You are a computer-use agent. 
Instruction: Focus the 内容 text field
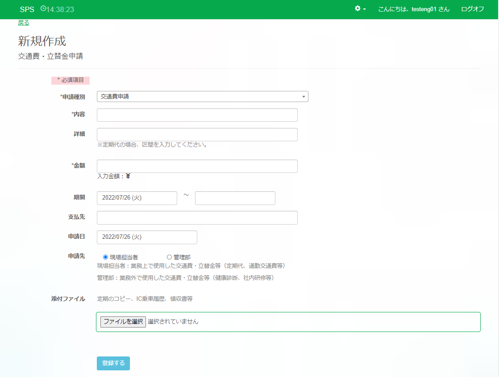[x=197, y=115]
